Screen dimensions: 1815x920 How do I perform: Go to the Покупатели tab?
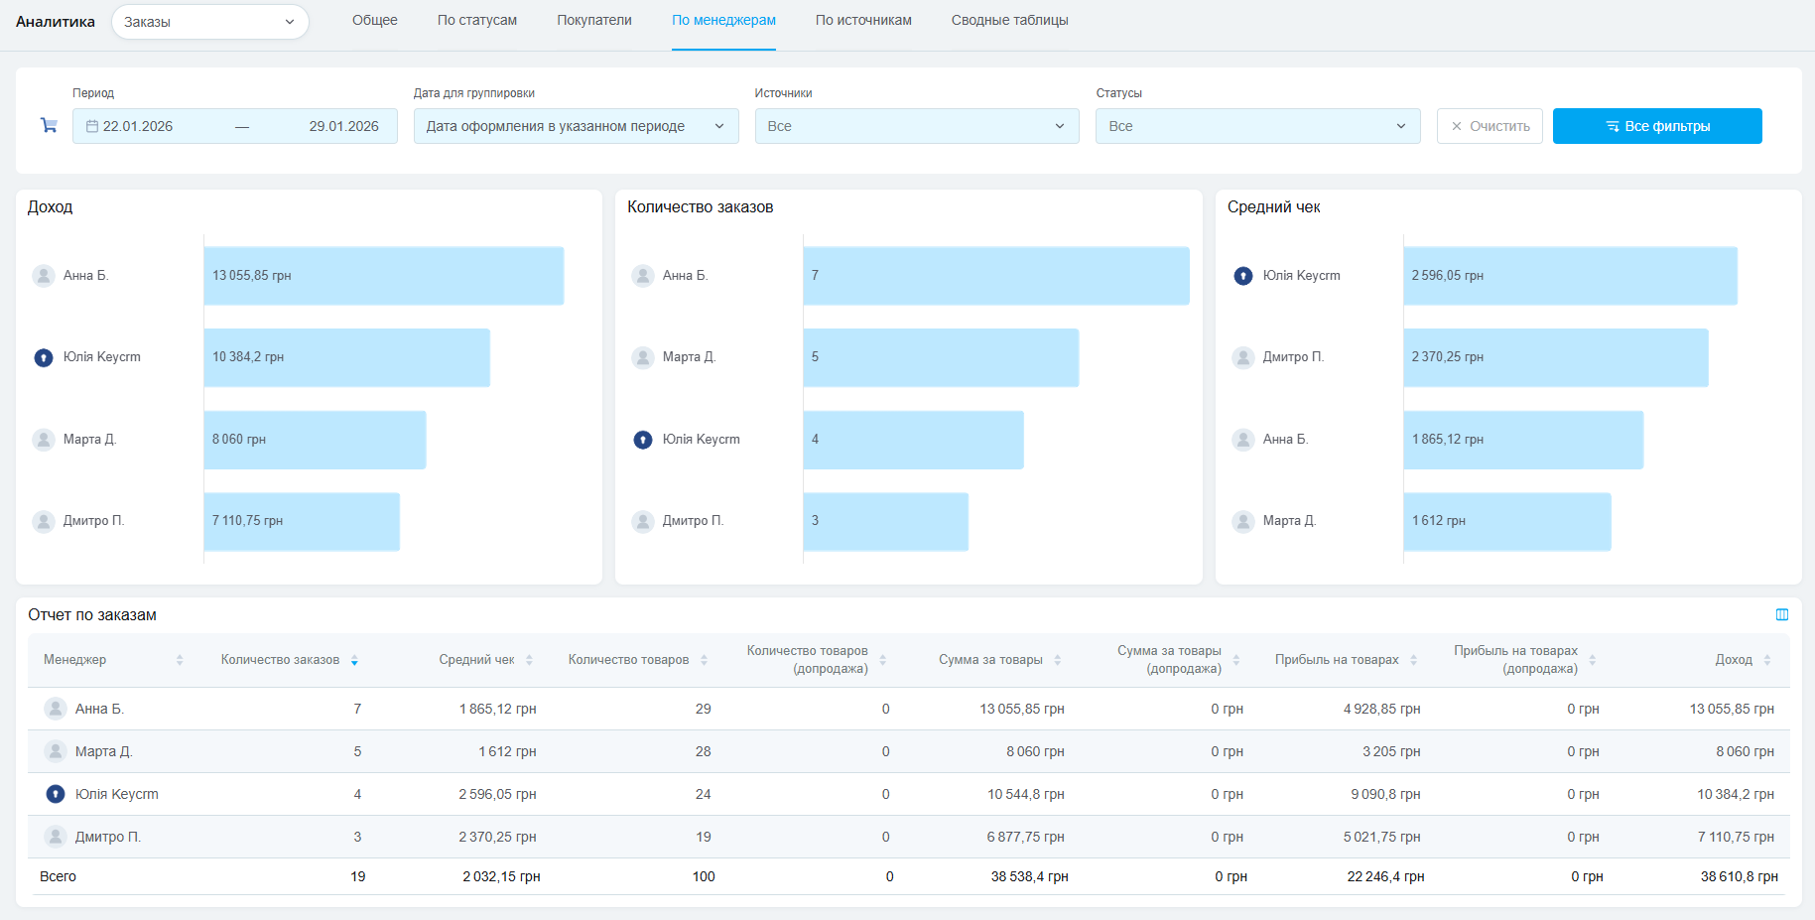pyautogui.click(x=593, y=21)
